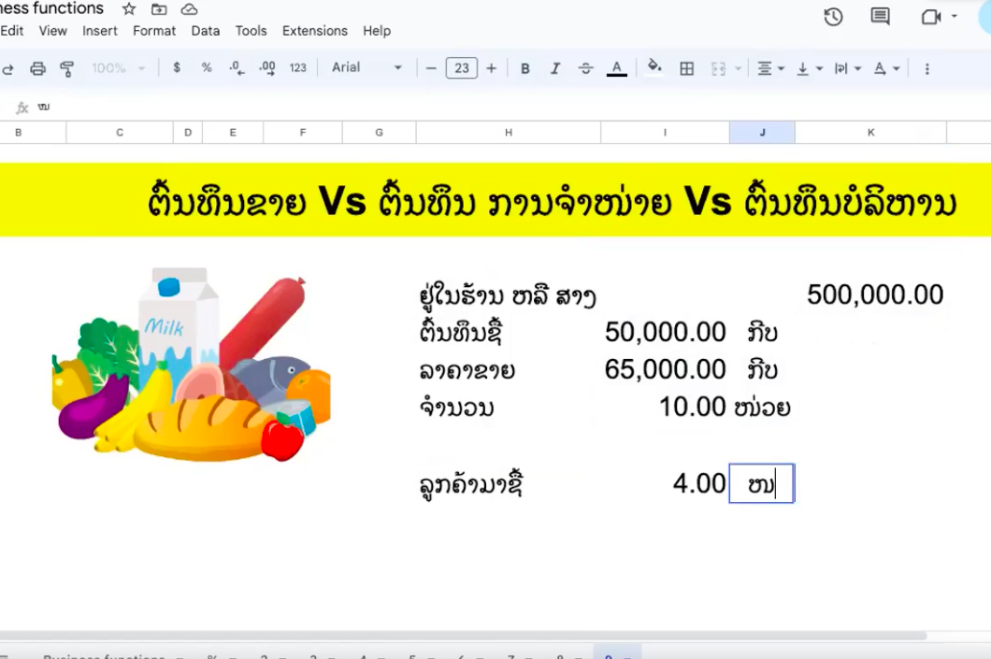Activate the paint format tool

pyautogui.click(x=66, y=68)
